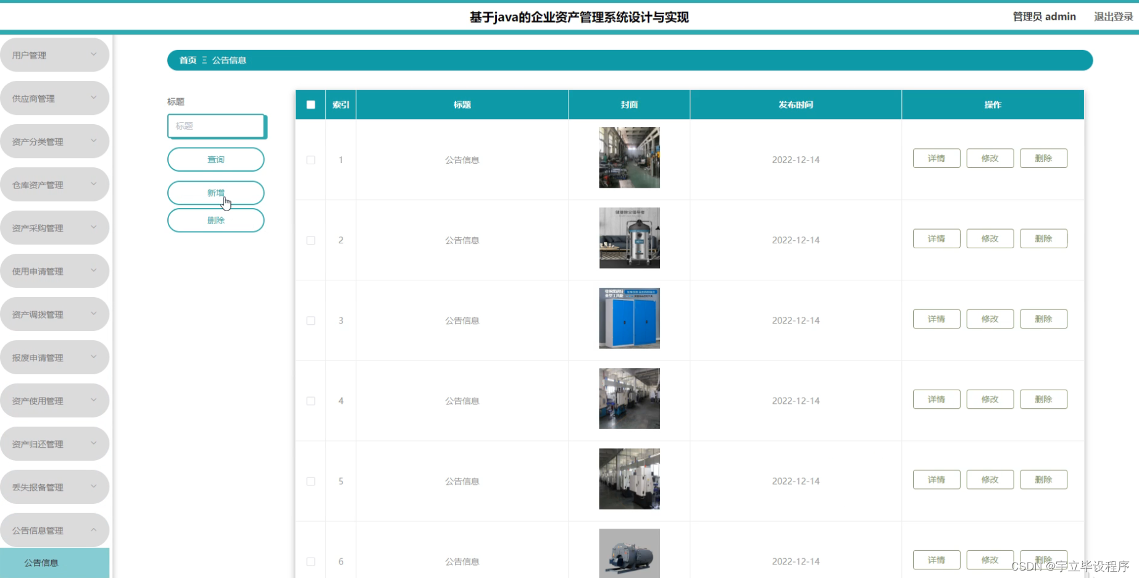Screen dimensions: 1139x578
Task: Expand the 资产调拨管理 sidebar menu
Action: click(54, 314)
